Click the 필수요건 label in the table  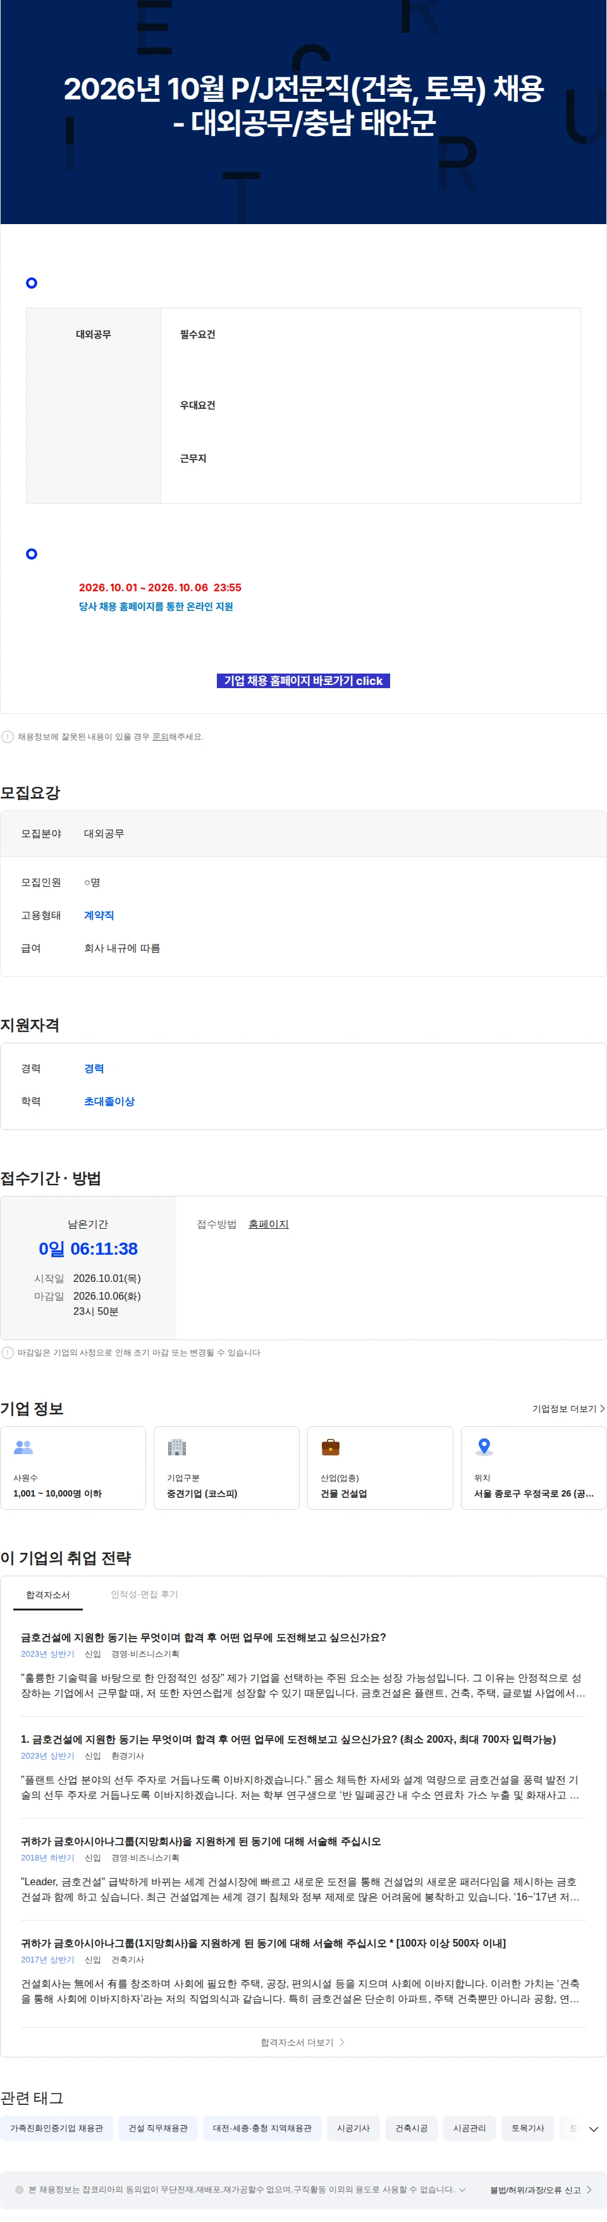pyautogui.click(x=197, y=335)
